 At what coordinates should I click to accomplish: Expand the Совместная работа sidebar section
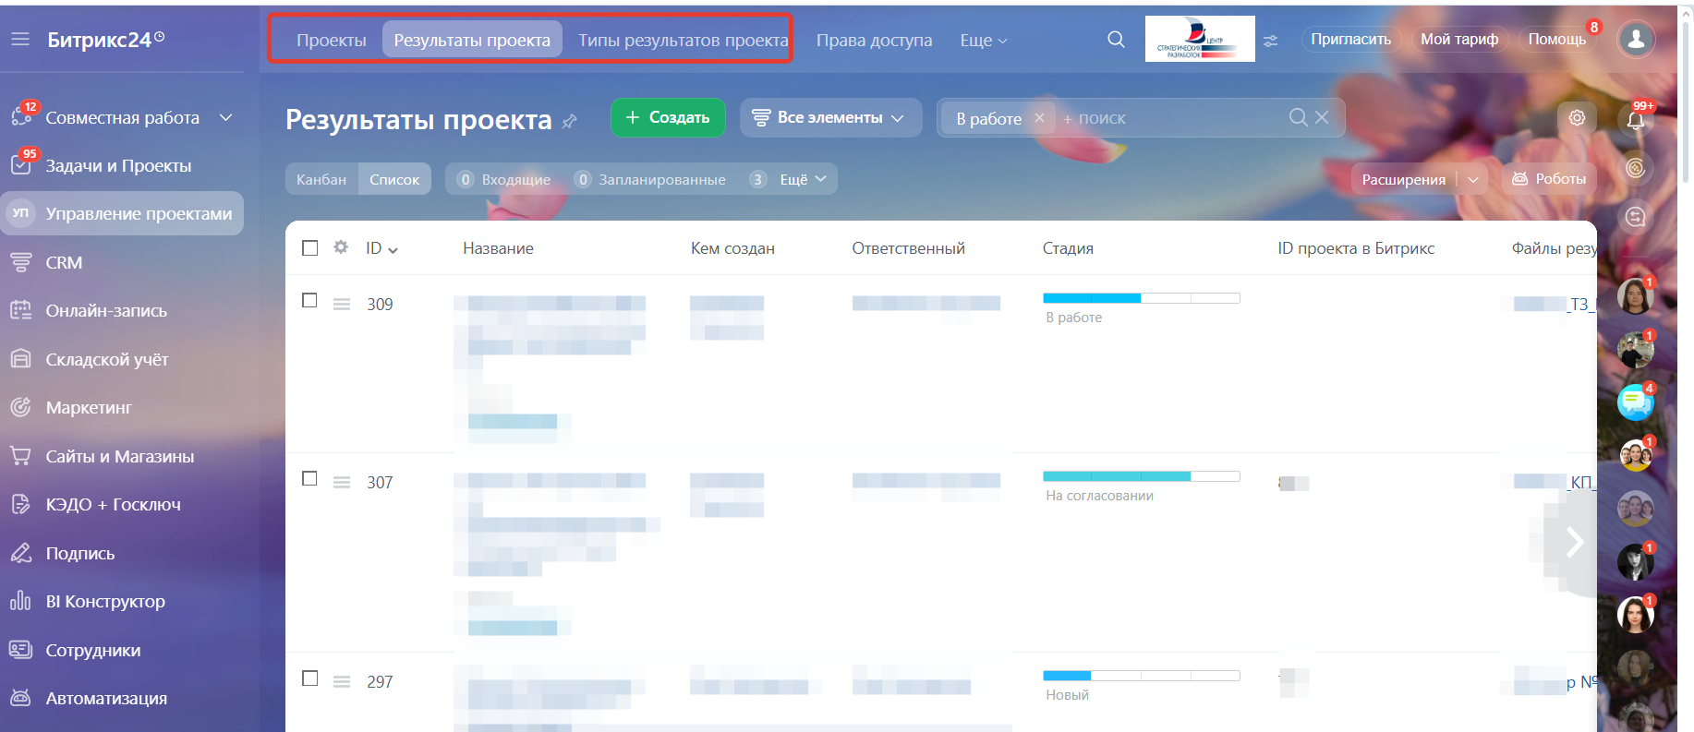(226, 117)
